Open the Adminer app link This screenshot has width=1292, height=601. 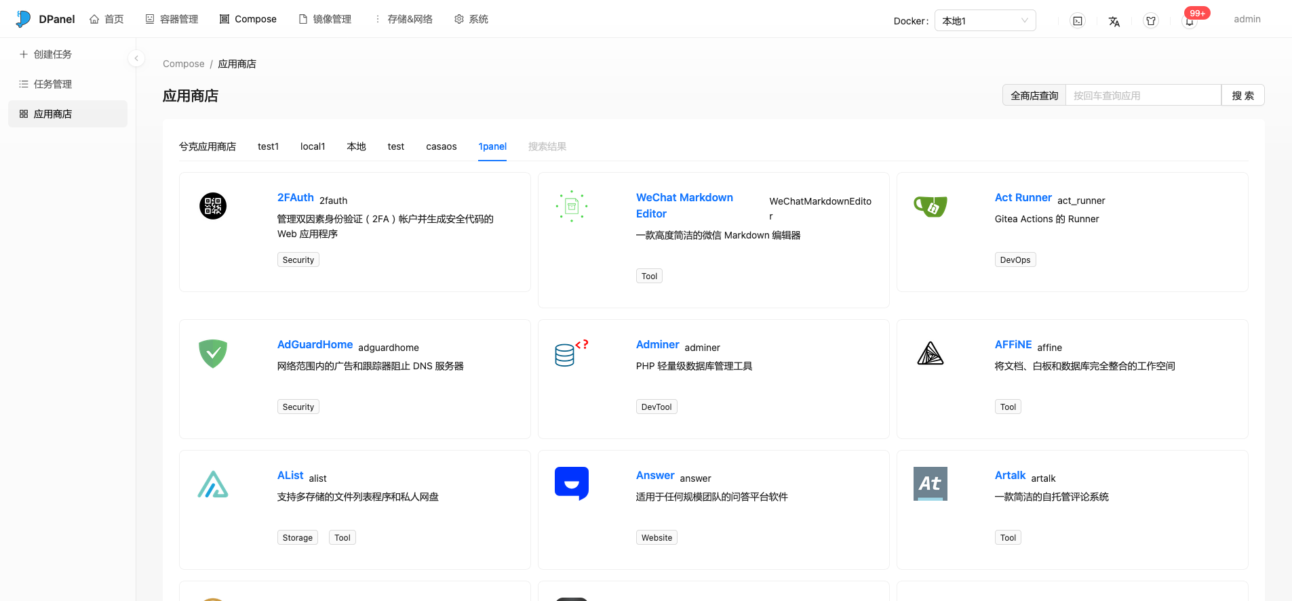[x=657, y=344]
